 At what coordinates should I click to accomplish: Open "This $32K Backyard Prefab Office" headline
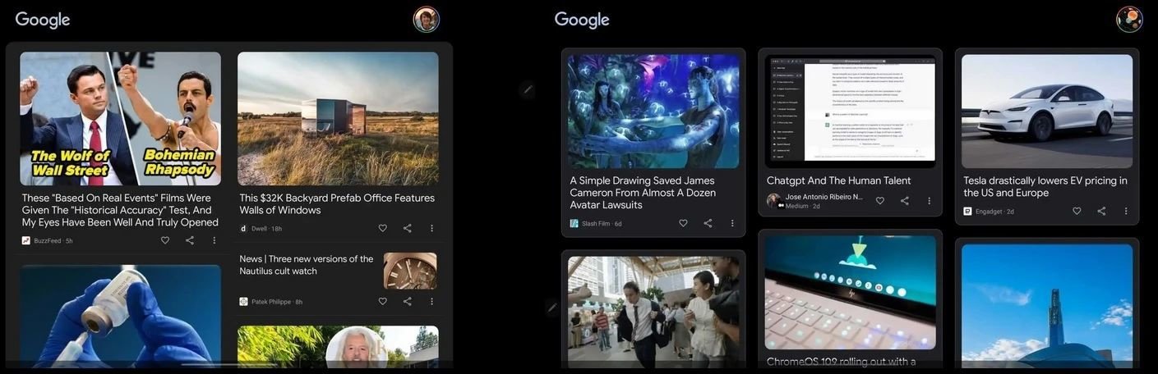coord(337,203)
